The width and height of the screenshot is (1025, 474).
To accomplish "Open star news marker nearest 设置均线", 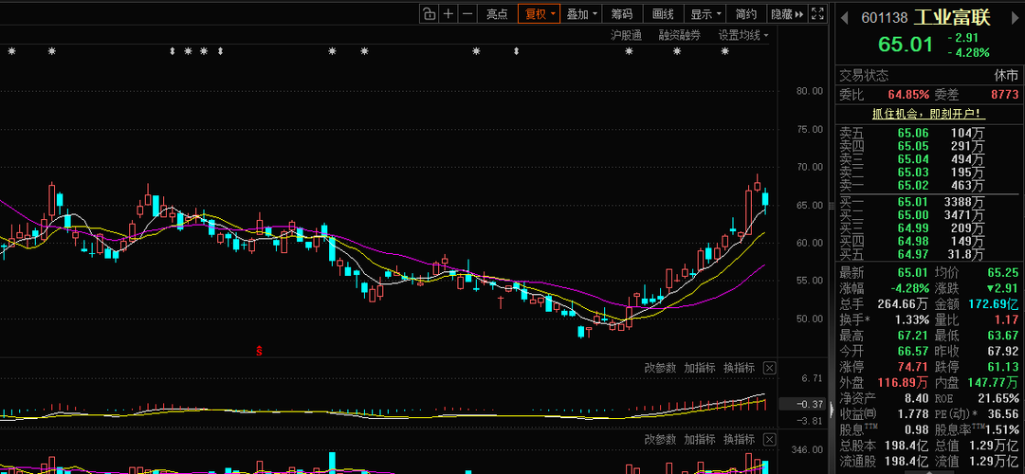I will (x=725, y=51).
